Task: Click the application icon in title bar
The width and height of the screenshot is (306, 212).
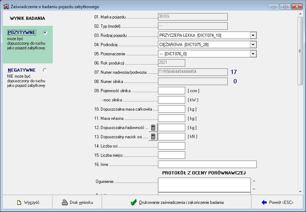Action: point(6,6)
